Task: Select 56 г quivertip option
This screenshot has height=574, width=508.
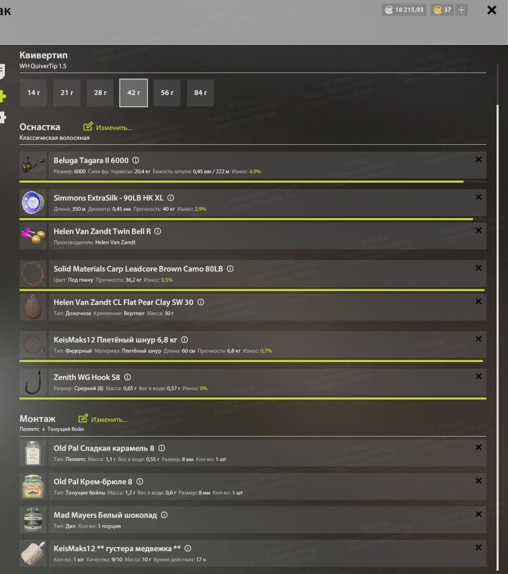Action: 167,93
